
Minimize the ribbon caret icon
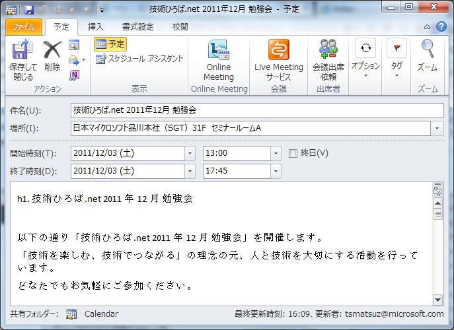[x=427, y=27]
